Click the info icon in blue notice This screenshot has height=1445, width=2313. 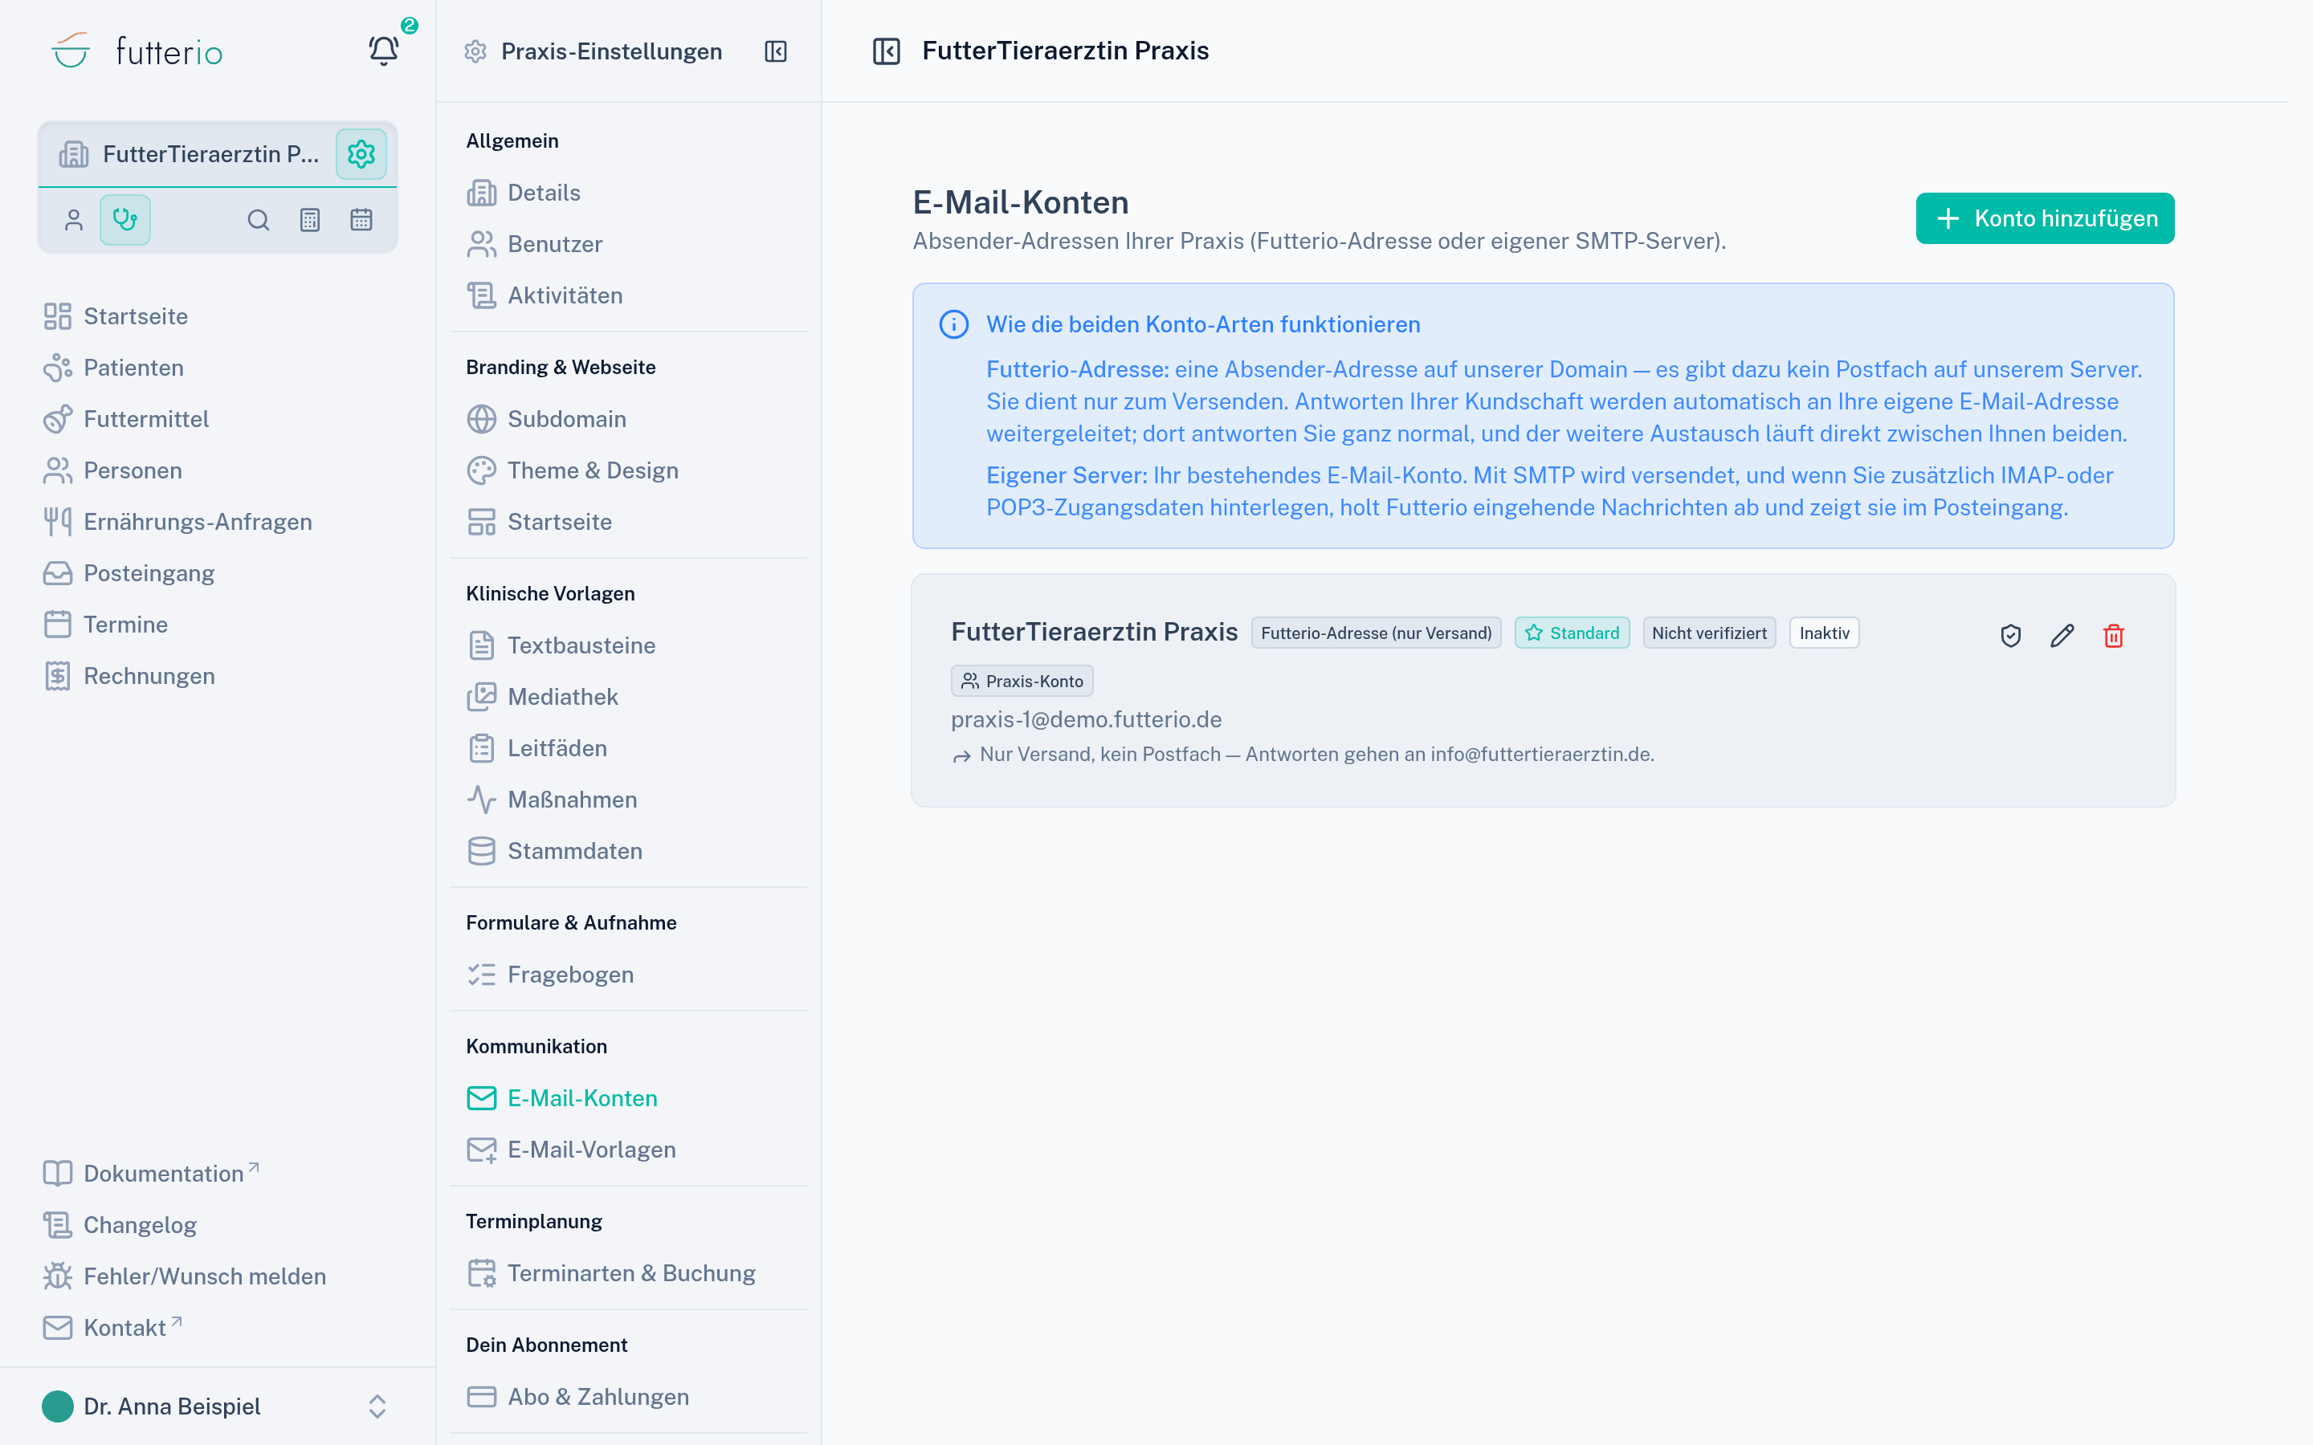click(x=954, y=324)
